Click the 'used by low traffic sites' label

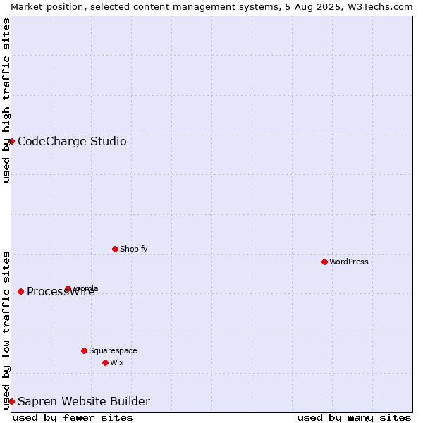click(6, 331)
